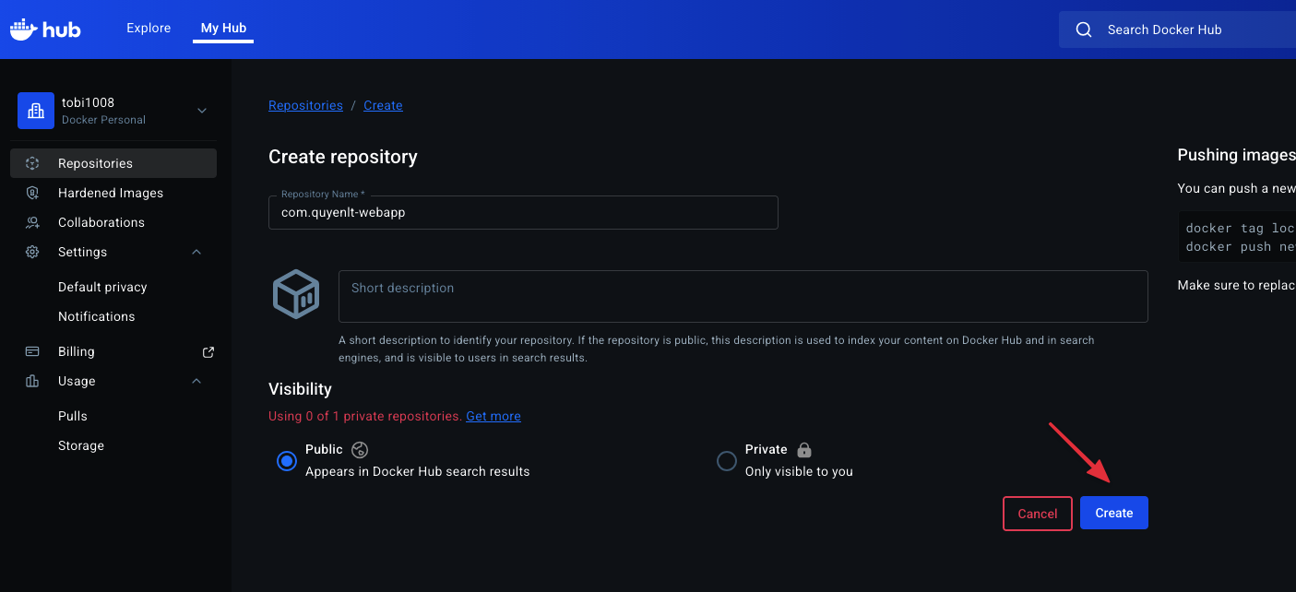This screenshot has height=592, width=1296.
Task: Click the Billing external link icon
Action: pos(208,351)
